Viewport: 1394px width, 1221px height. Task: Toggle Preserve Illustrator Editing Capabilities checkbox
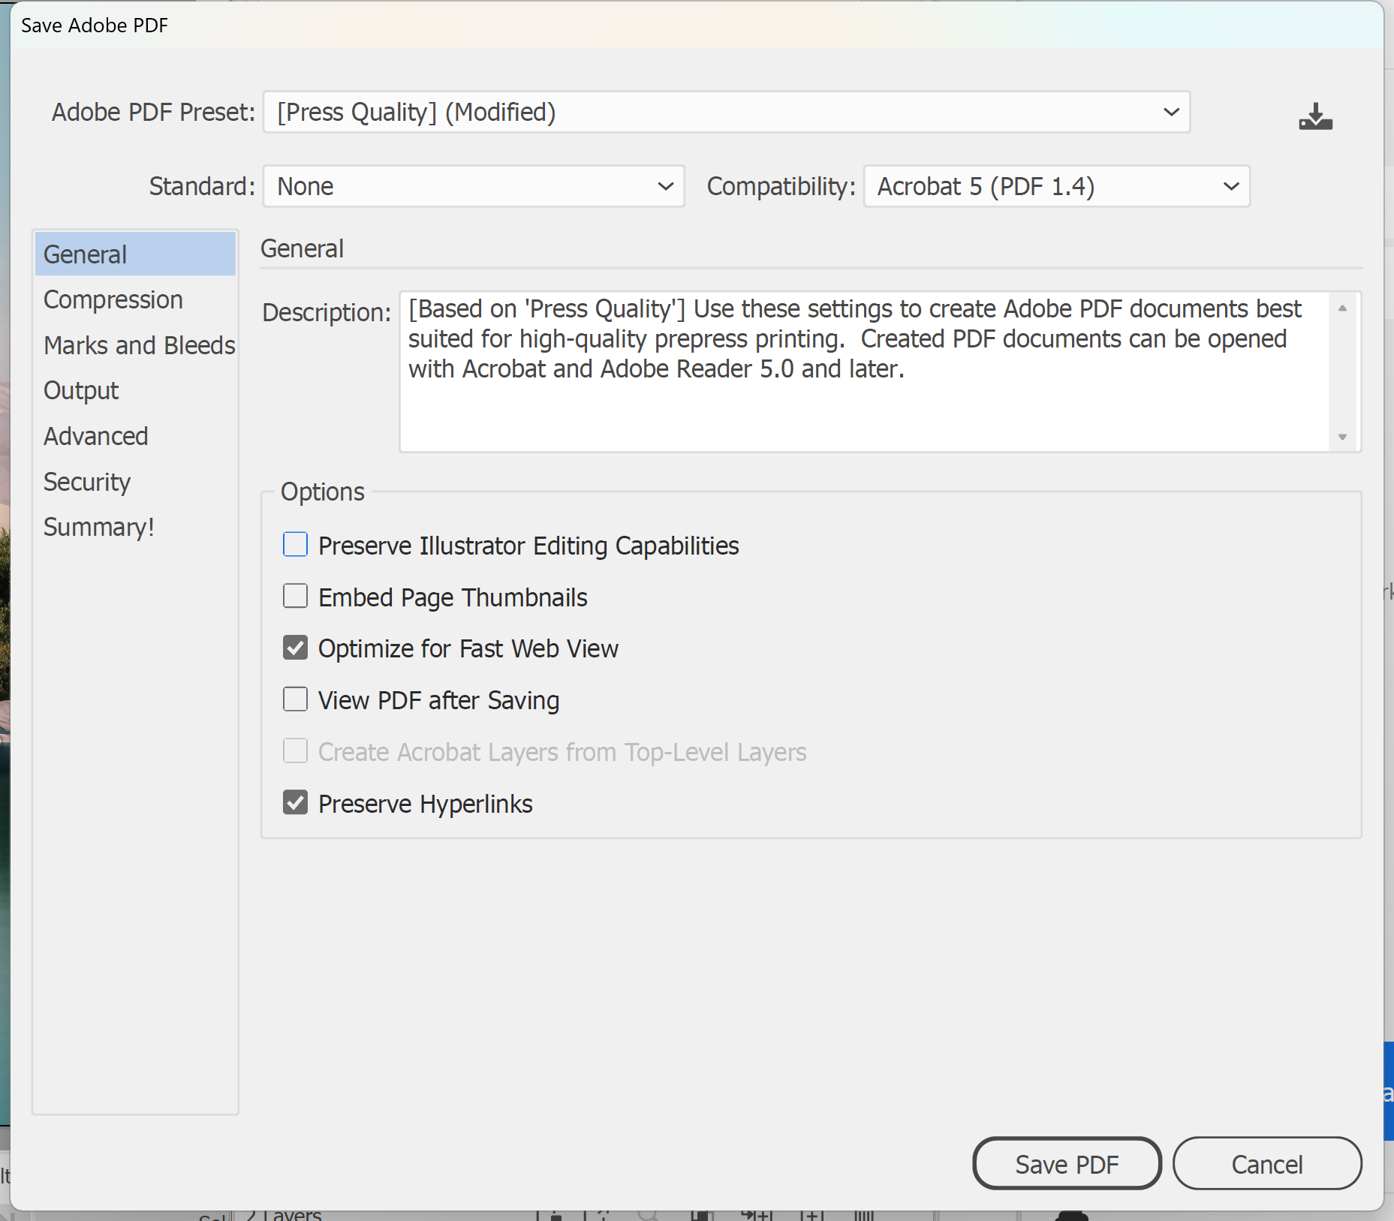295,544
